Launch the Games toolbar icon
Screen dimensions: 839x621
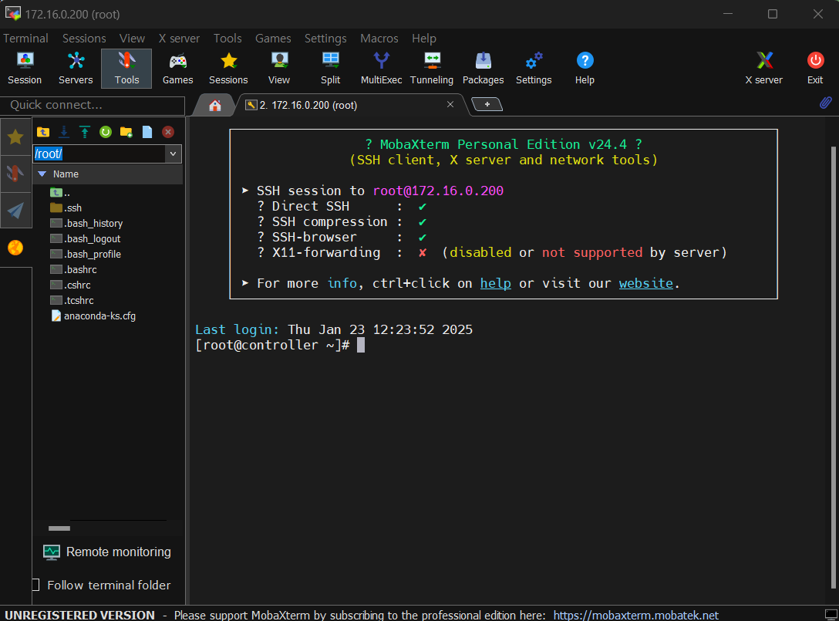[x=177, y=69]
